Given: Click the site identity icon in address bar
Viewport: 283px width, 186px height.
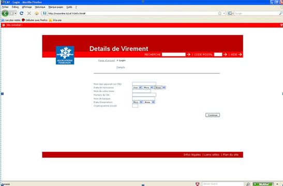Looking at the screenshot, I should [x=44, y=13].
